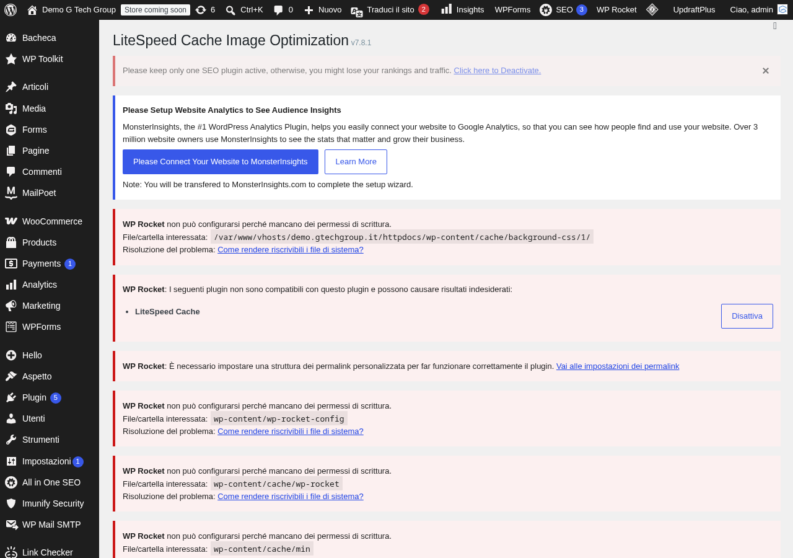
Task: Open the Forms menu item
Action: click(50, 130)
